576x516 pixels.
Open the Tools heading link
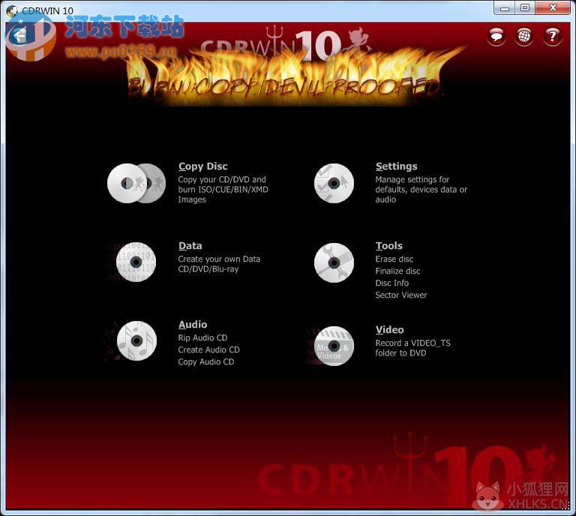point(389,246)
